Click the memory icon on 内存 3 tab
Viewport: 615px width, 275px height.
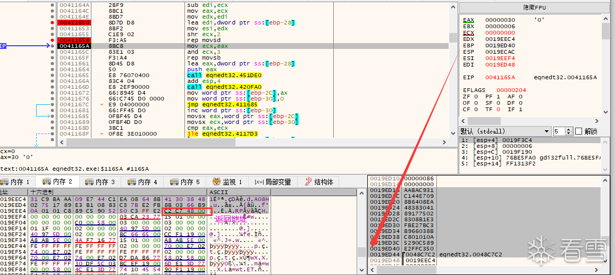89,181
